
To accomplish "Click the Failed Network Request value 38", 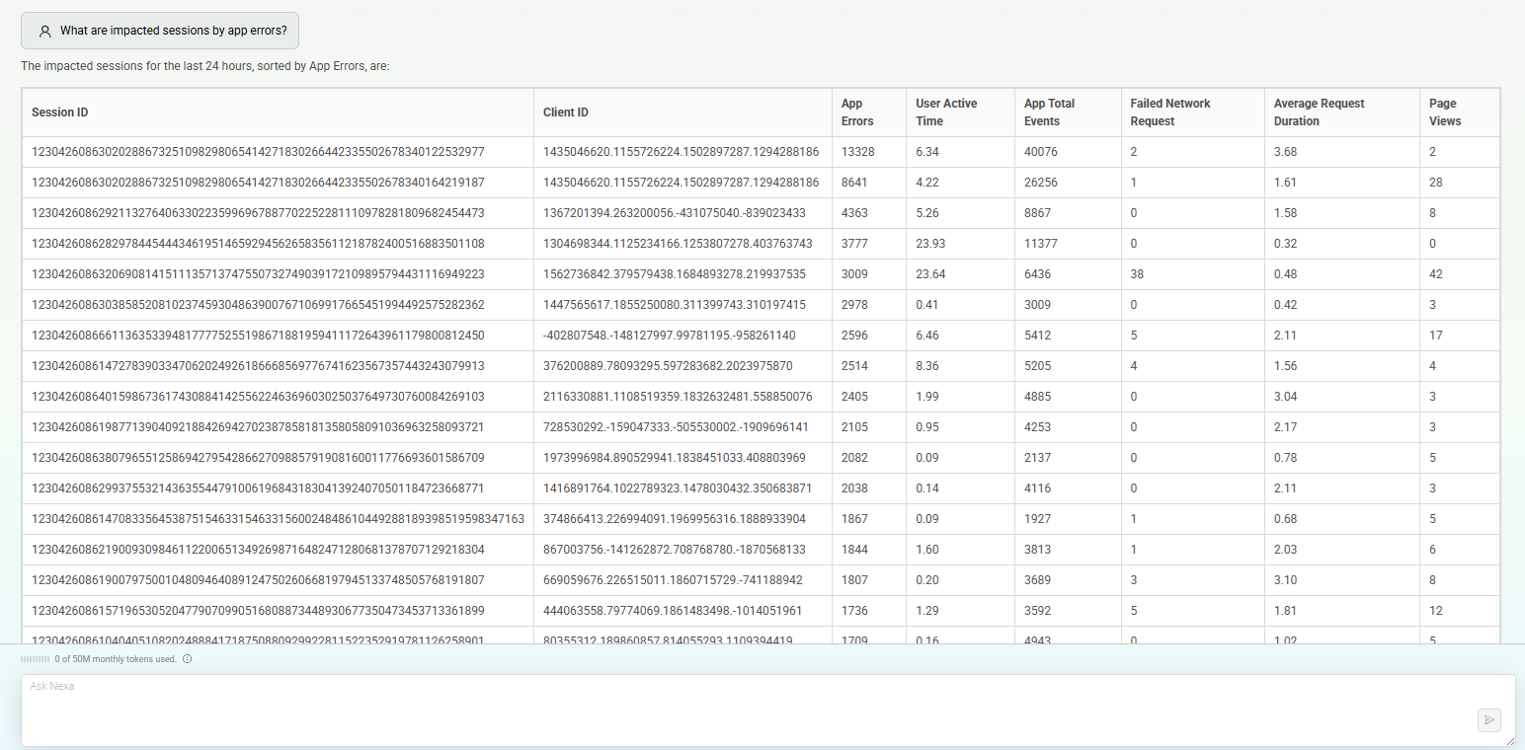I will click(1138, 274).
